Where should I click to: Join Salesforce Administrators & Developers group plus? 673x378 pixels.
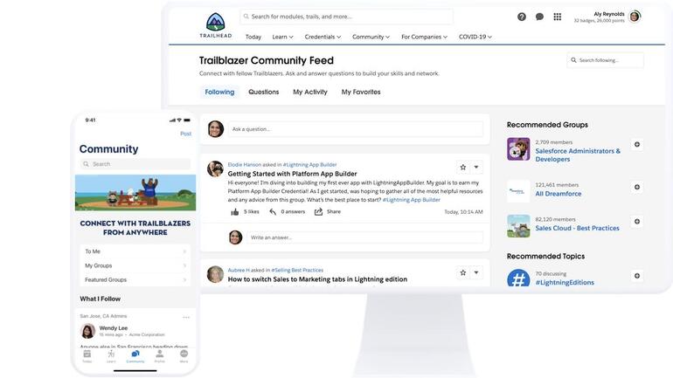(637, 144)
